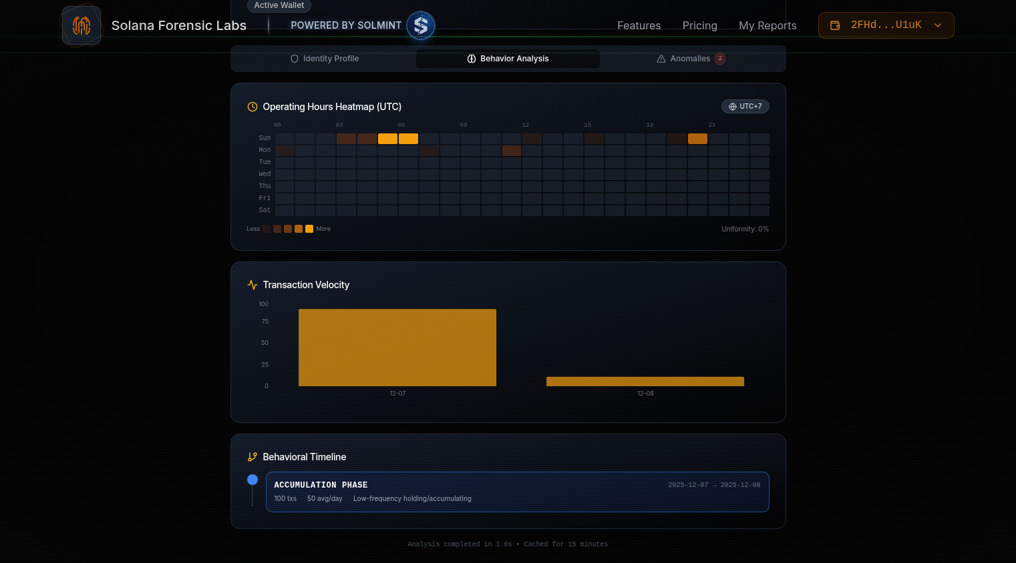Click the Pricing navigation link
1016x563 pixels.
699,25
